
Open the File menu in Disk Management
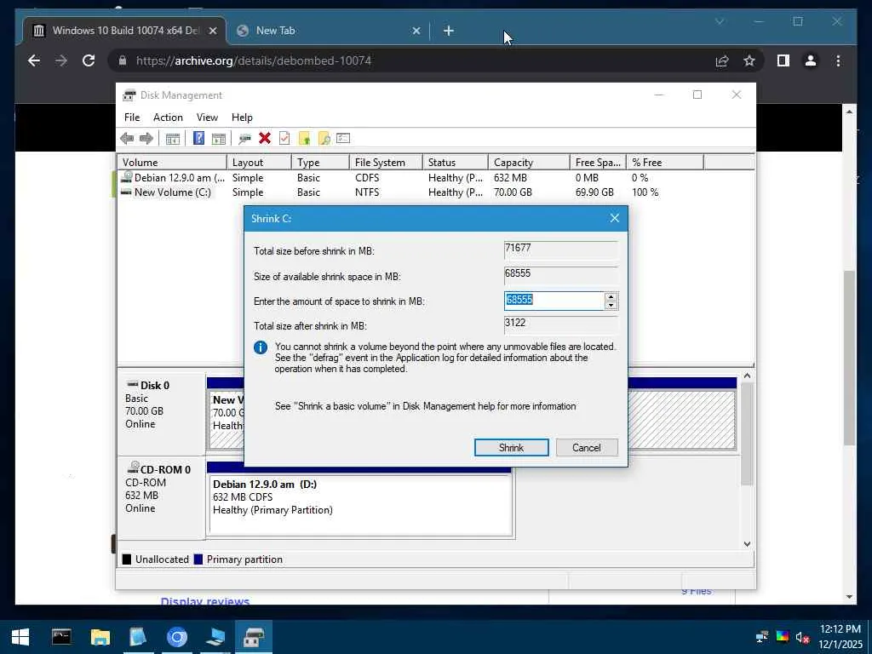tap(132, 118)
